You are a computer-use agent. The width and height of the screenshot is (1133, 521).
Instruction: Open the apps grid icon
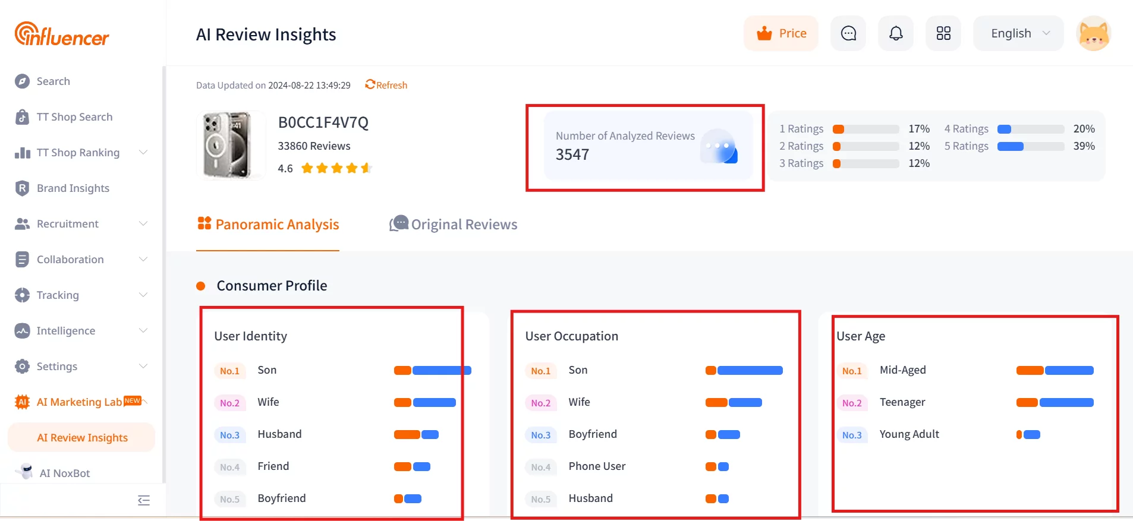click(x=943, y=33)
